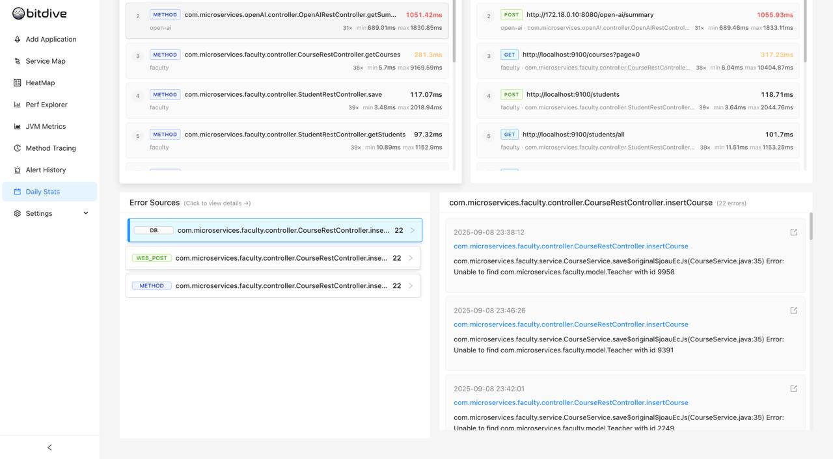Switch to JVM Metrics
Viewport: 833px width, 459px height.
[49, 127]
